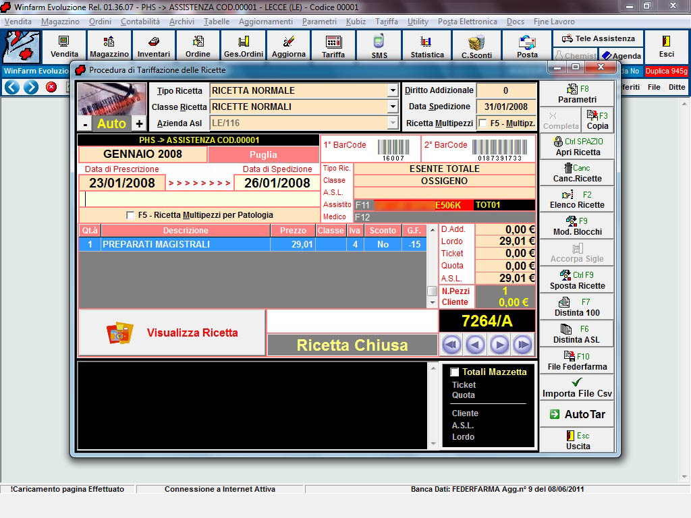
Task: Click Apri Ricetta button
Action: coord(578,146)
